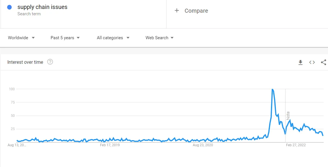Click the Aug 23, 2020 axis label
The image size is (328, 167).
[203, 145]
